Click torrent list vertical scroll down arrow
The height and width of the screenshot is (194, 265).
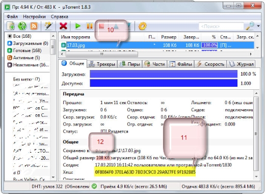click(x=257, y=47)
